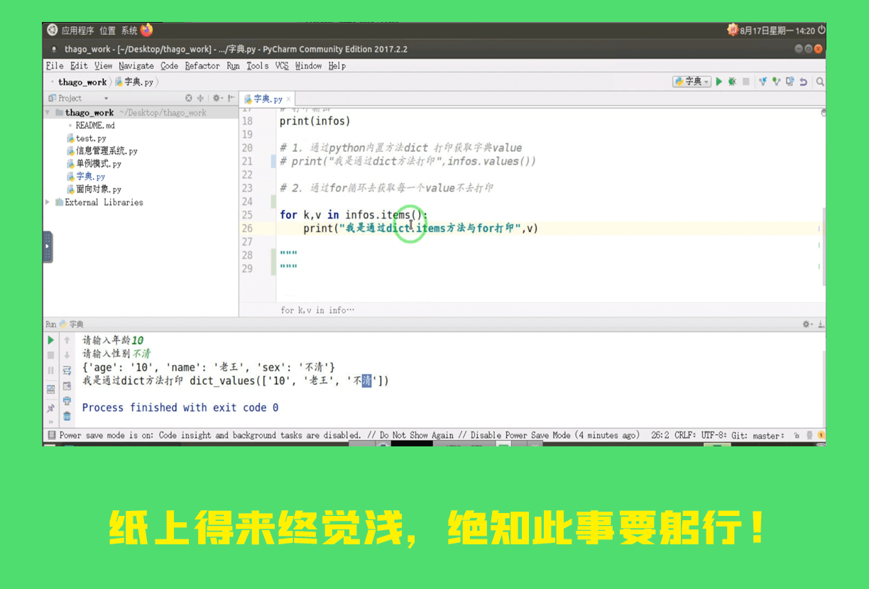Open the Refactor menu
This screenshot has width=869, height=589.
pos(202,66)
